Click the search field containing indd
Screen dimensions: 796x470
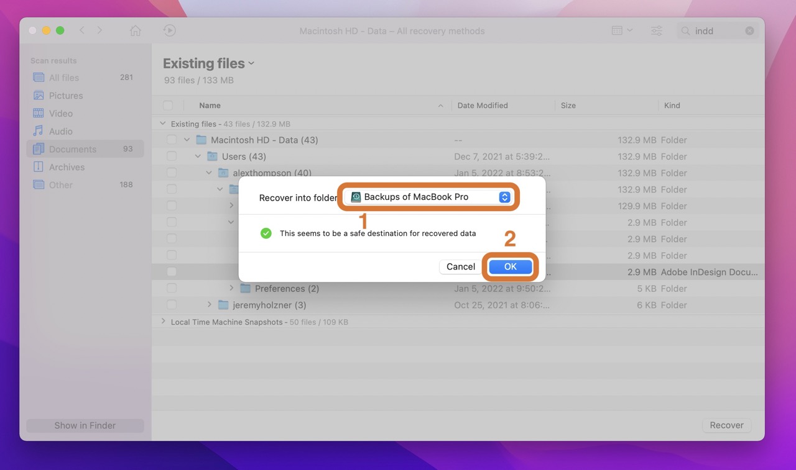pyautogui.click(x=718, y=31)
